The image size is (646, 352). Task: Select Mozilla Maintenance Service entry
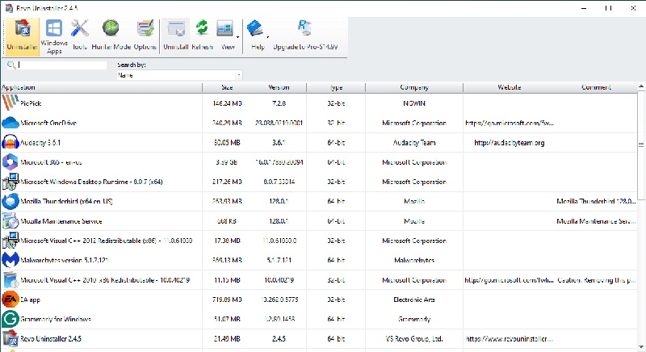click(x=61, y=221)
